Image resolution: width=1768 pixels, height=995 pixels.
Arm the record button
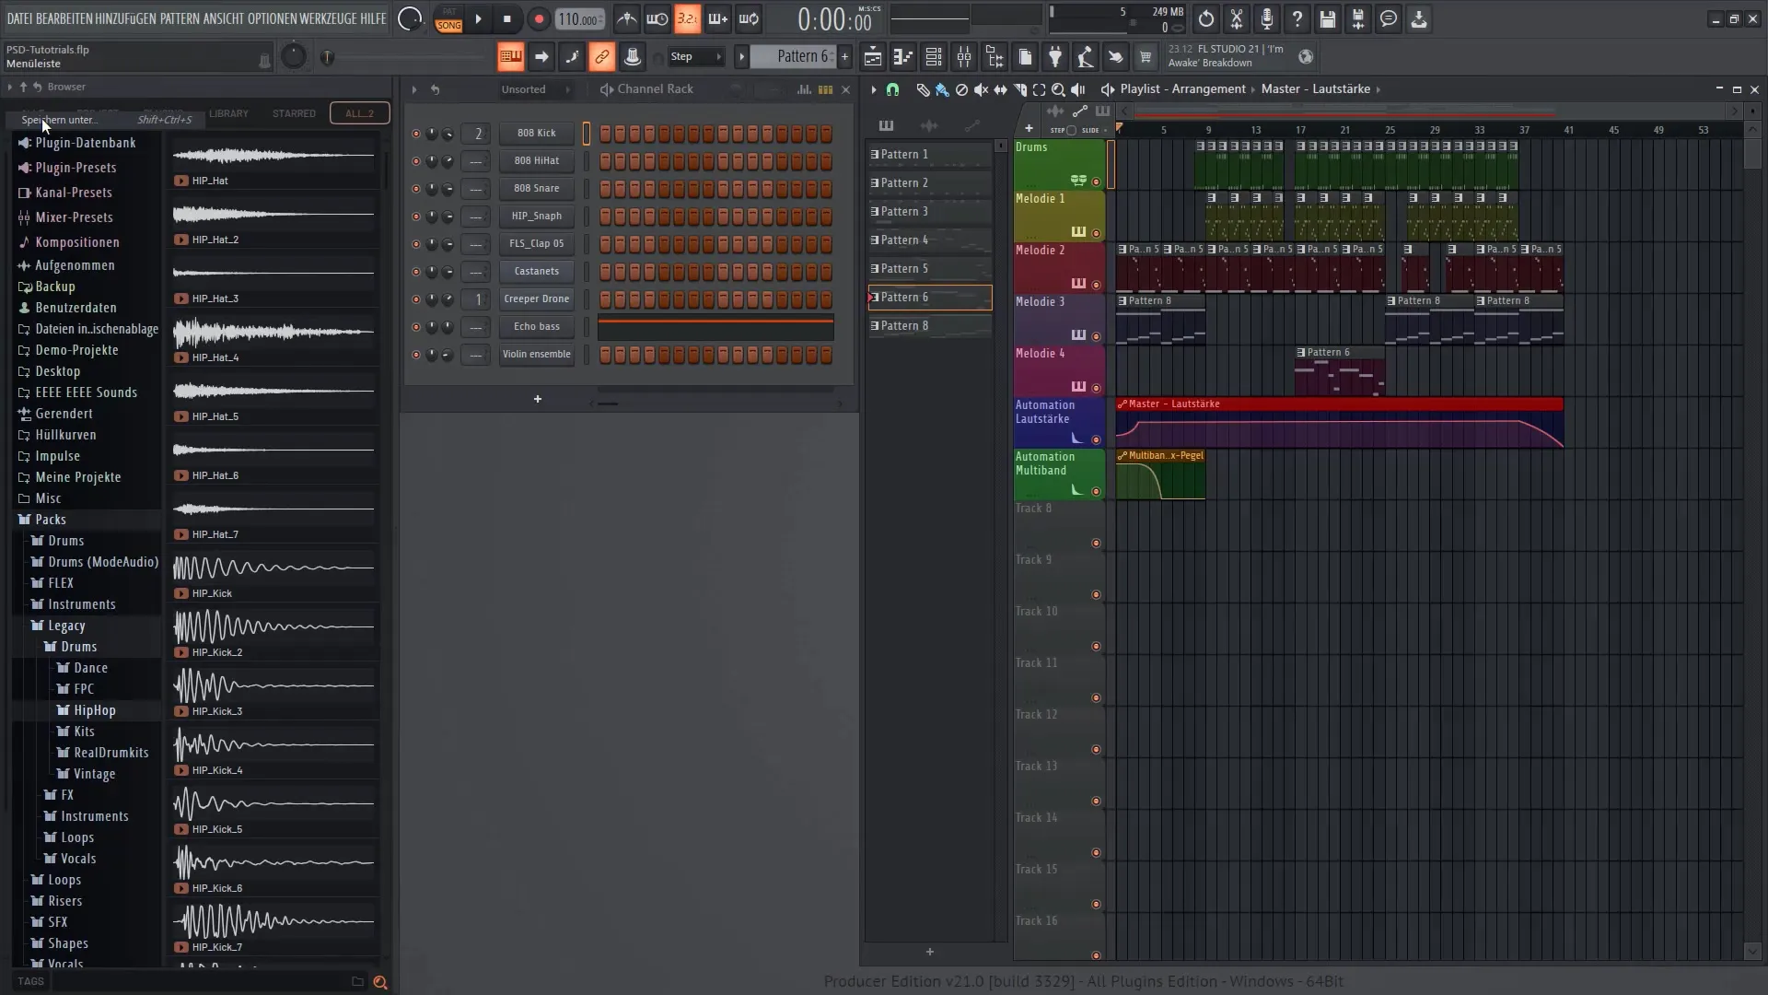[539, 19]
